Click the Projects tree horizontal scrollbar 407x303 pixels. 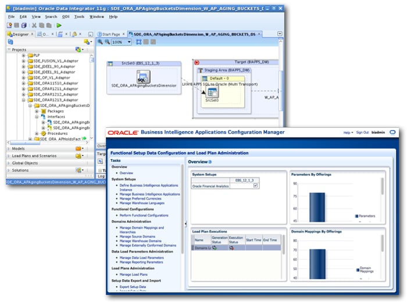point(25,143)
